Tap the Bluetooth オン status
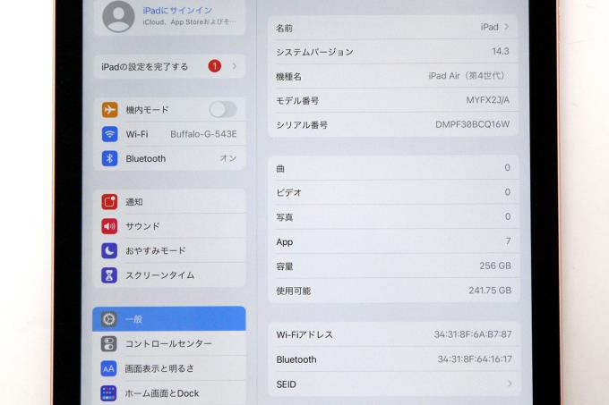The height and width of the screenshot is (405, 609). tap(228, 158)
